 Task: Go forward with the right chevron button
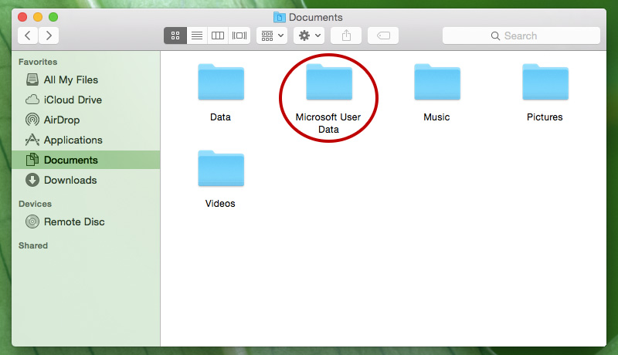coord(49,35)
